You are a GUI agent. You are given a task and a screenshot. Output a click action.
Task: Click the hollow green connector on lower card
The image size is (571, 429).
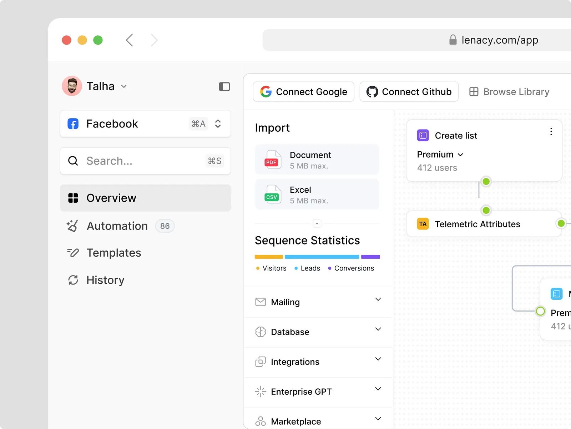coord(541,311)
